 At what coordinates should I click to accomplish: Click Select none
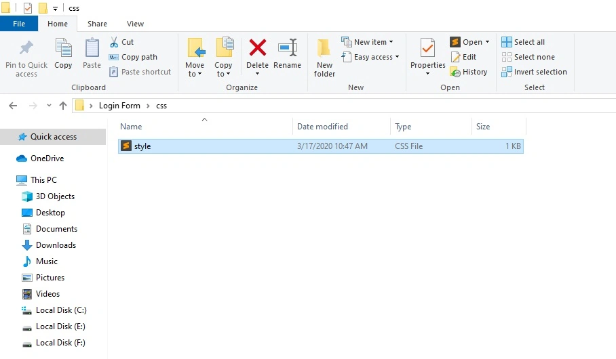click(528, 57)
